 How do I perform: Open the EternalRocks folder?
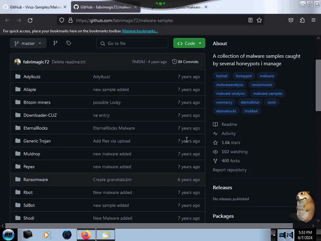tap(35, 128)
